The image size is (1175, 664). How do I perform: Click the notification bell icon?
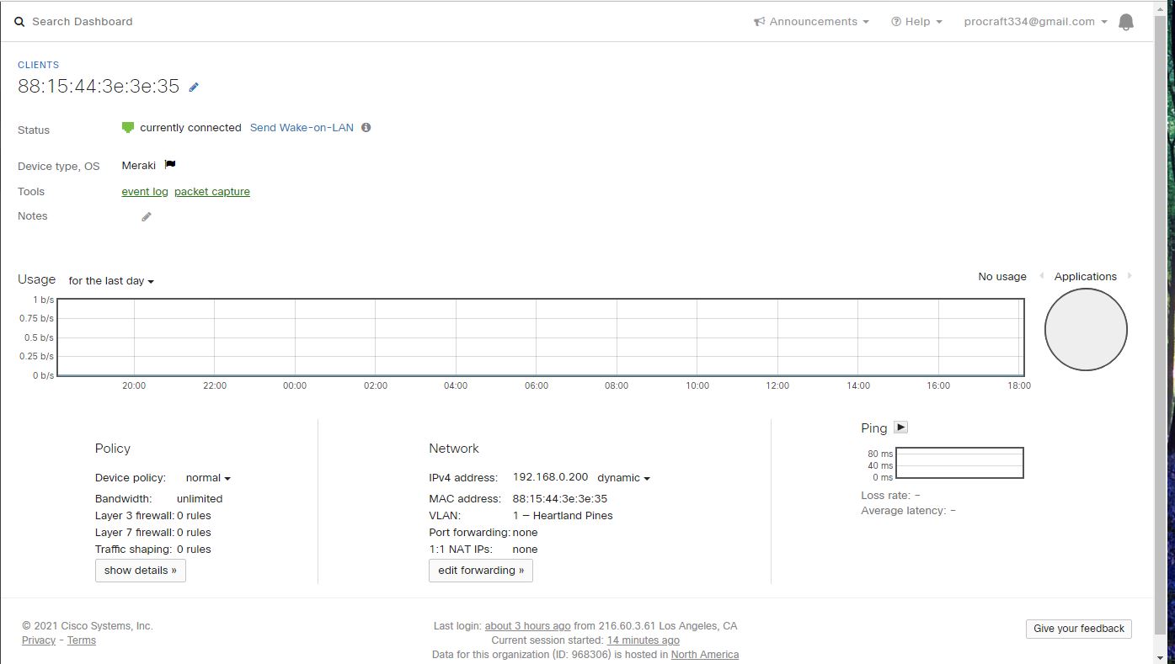point(1125,23)
